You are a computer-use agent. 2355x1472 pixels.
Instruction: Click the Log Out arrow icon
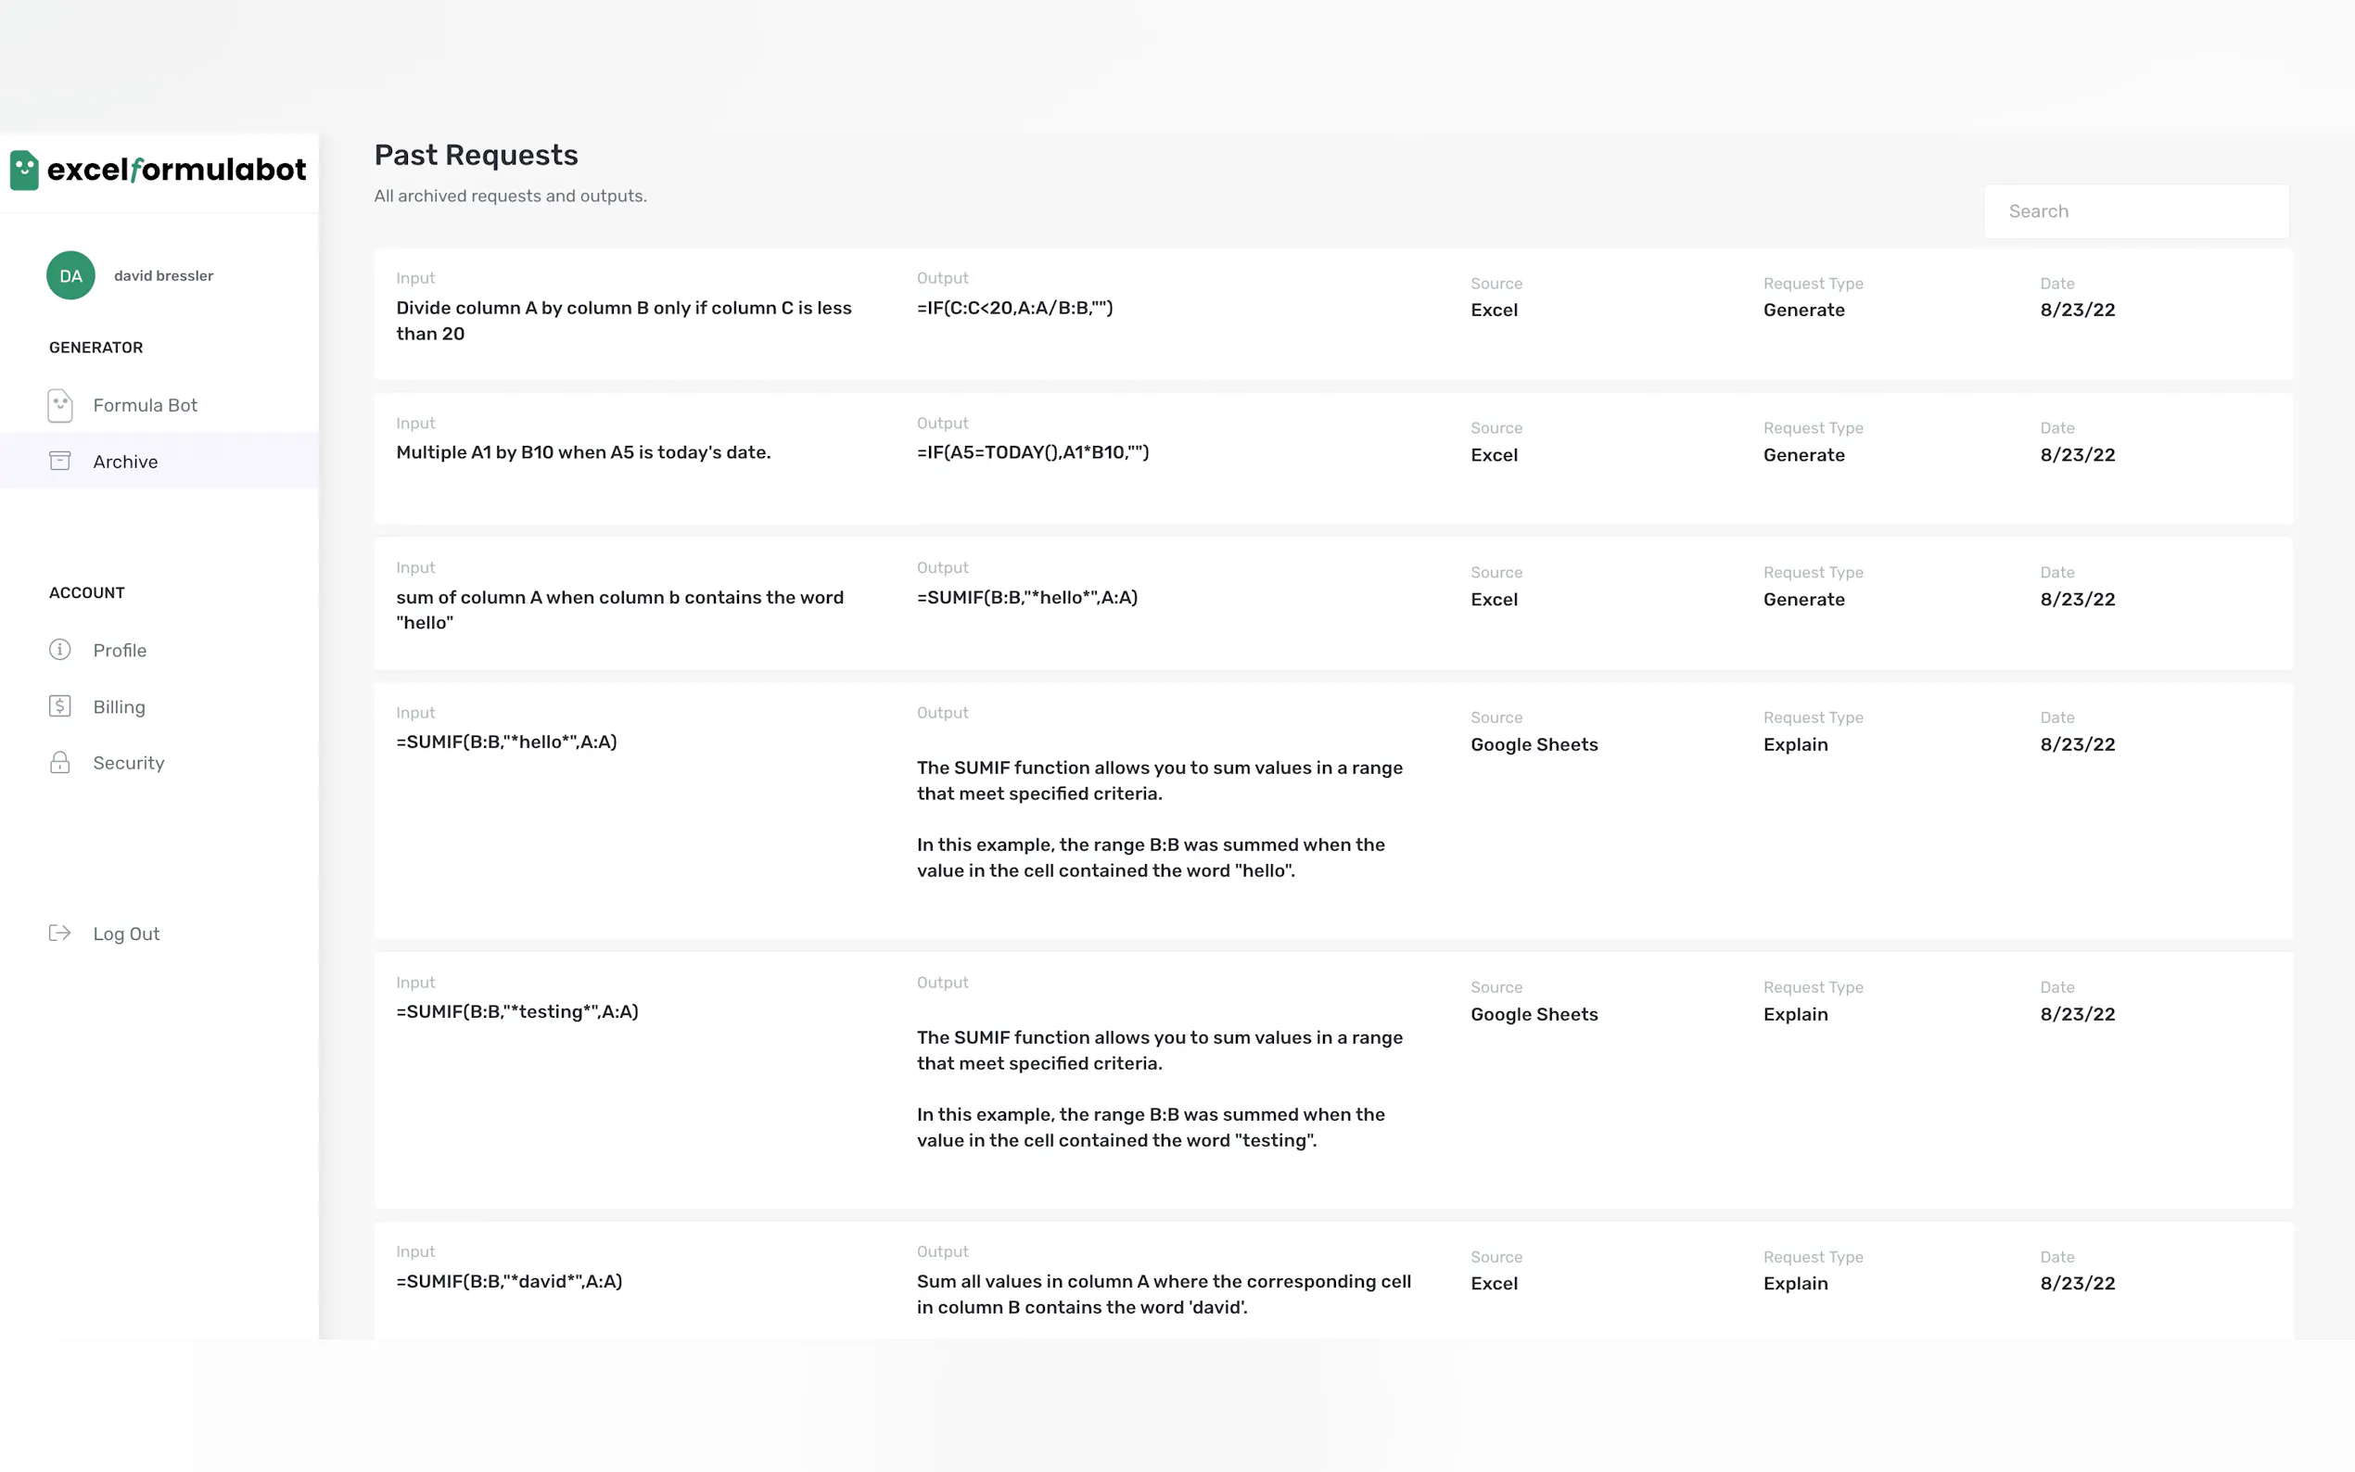click(x=59, y=933)
